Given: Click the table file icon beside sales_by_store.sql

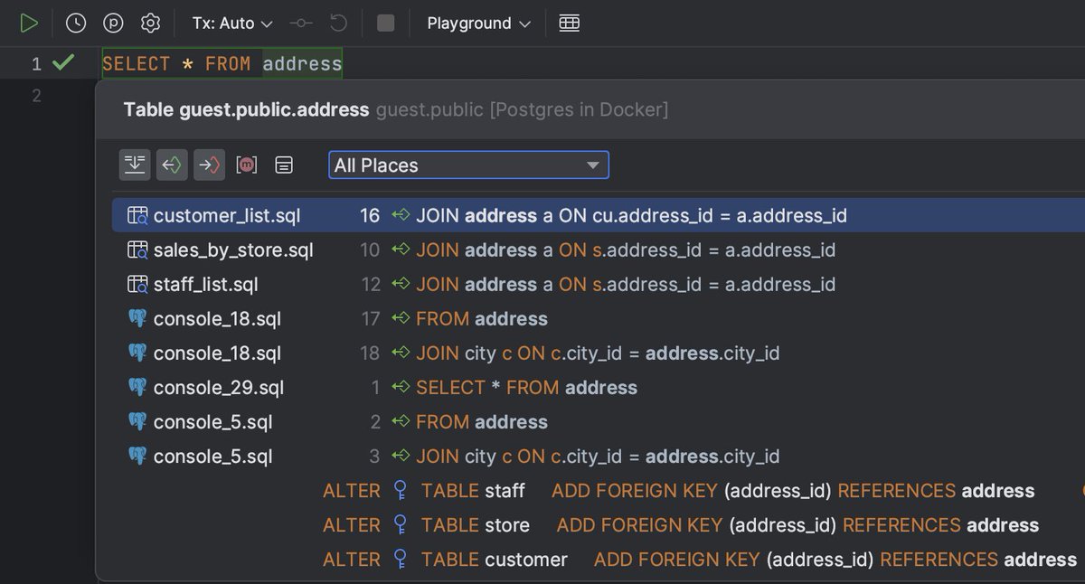Looking at the screenshot, I should 137,250.
